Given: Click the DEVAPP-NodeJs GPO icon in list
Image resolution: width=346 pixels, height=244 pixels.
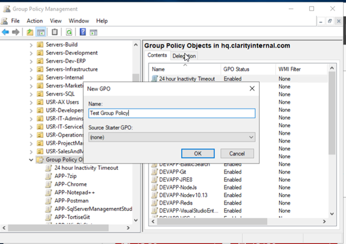Looking at the screenshot, I should click(155, 188).
